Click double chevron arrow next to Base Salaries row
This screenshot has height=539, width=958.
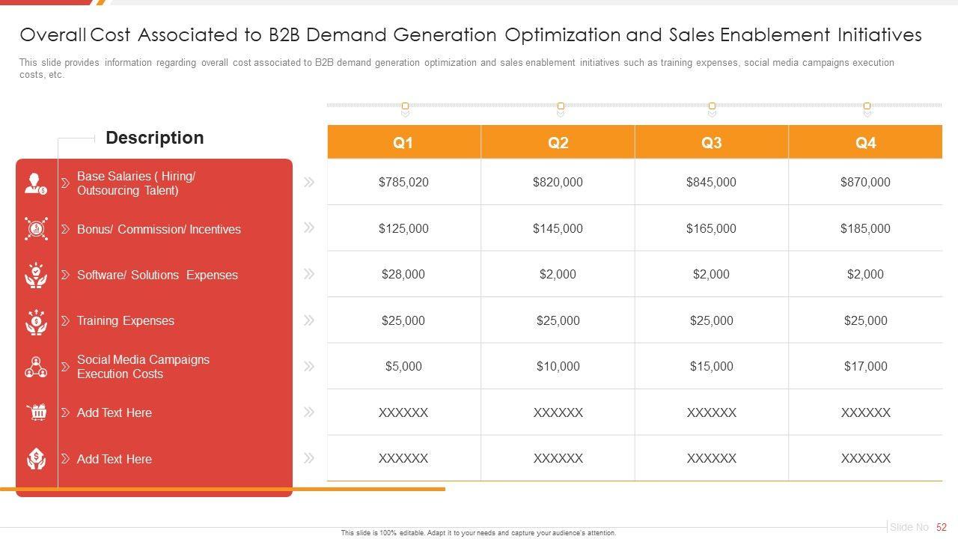tap(308, 182)
